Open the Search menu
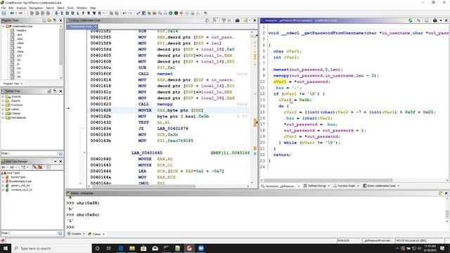Screen dimensions: 450x253 pos(50,8)
